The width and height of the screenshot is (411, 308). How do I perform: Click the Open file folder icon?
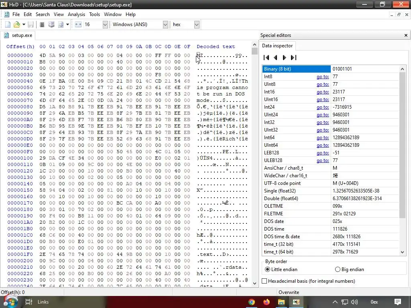[17, 24]
